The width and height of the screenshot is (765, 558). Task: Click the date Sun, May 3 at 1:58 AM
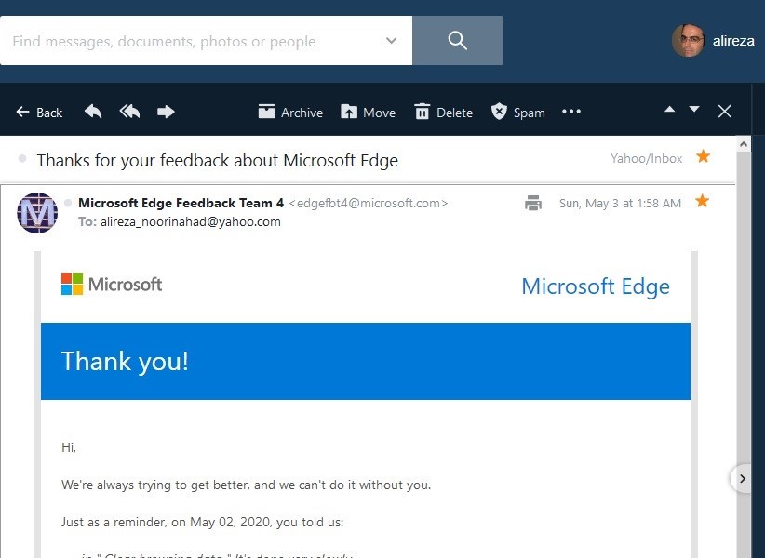point(620,204)
